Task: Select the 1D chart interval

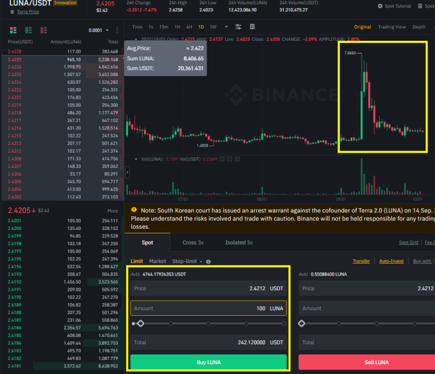Action: tap(201, 27)
